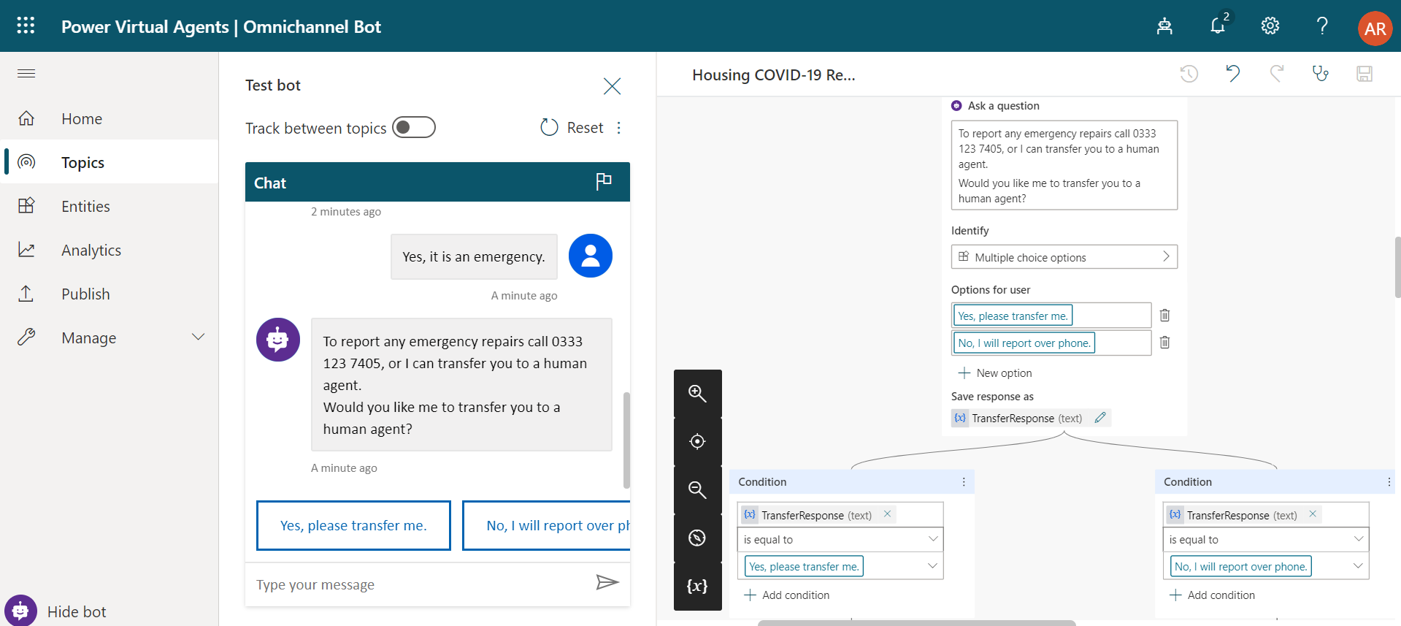This screenshot has width=1401, height=626.
Task: Add a New option for user
Action: click(x=995, y=373)
